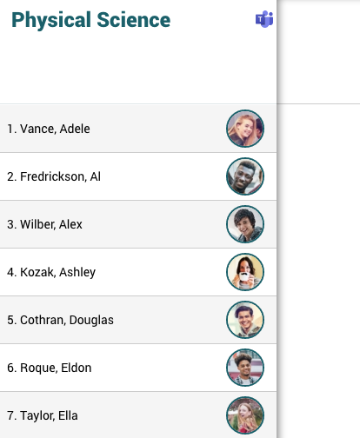
Task: Click Eldon Roque's profile photo
Action: (245, 368)
